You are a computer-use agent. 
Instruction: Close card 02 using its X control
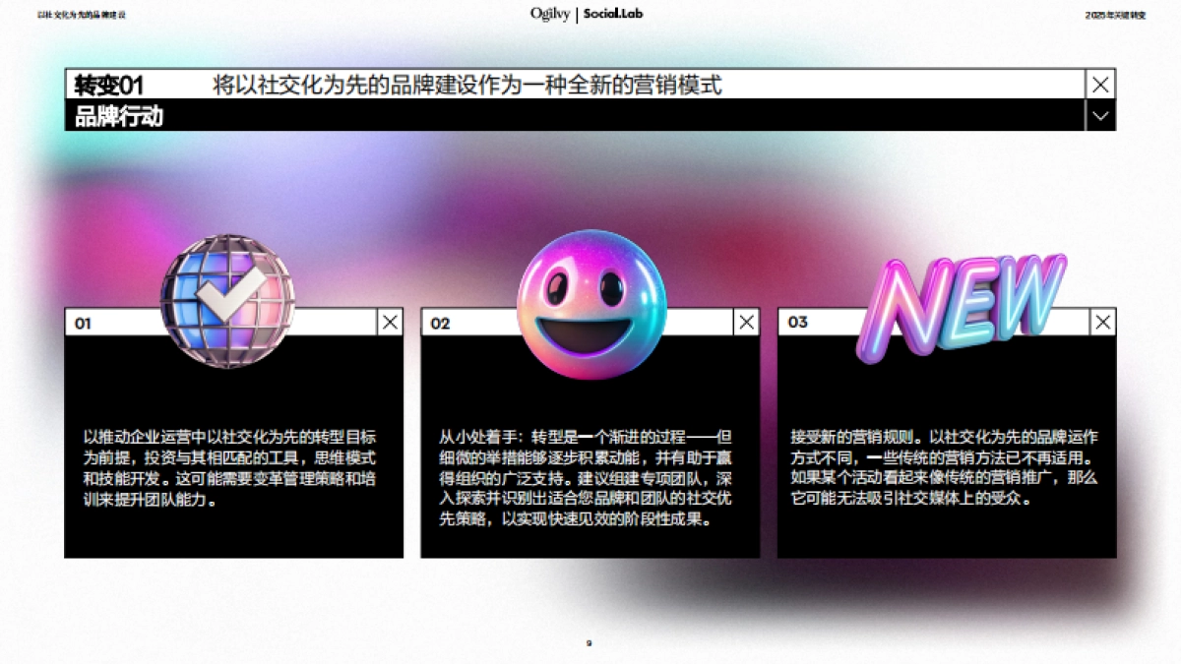point(746,322)
